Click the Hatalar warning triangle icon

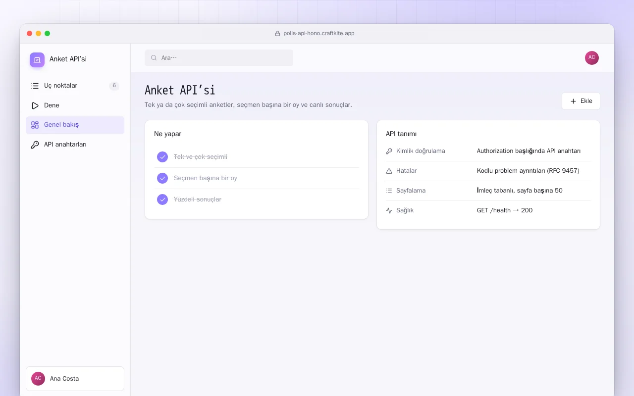click(x=389, y=171)
